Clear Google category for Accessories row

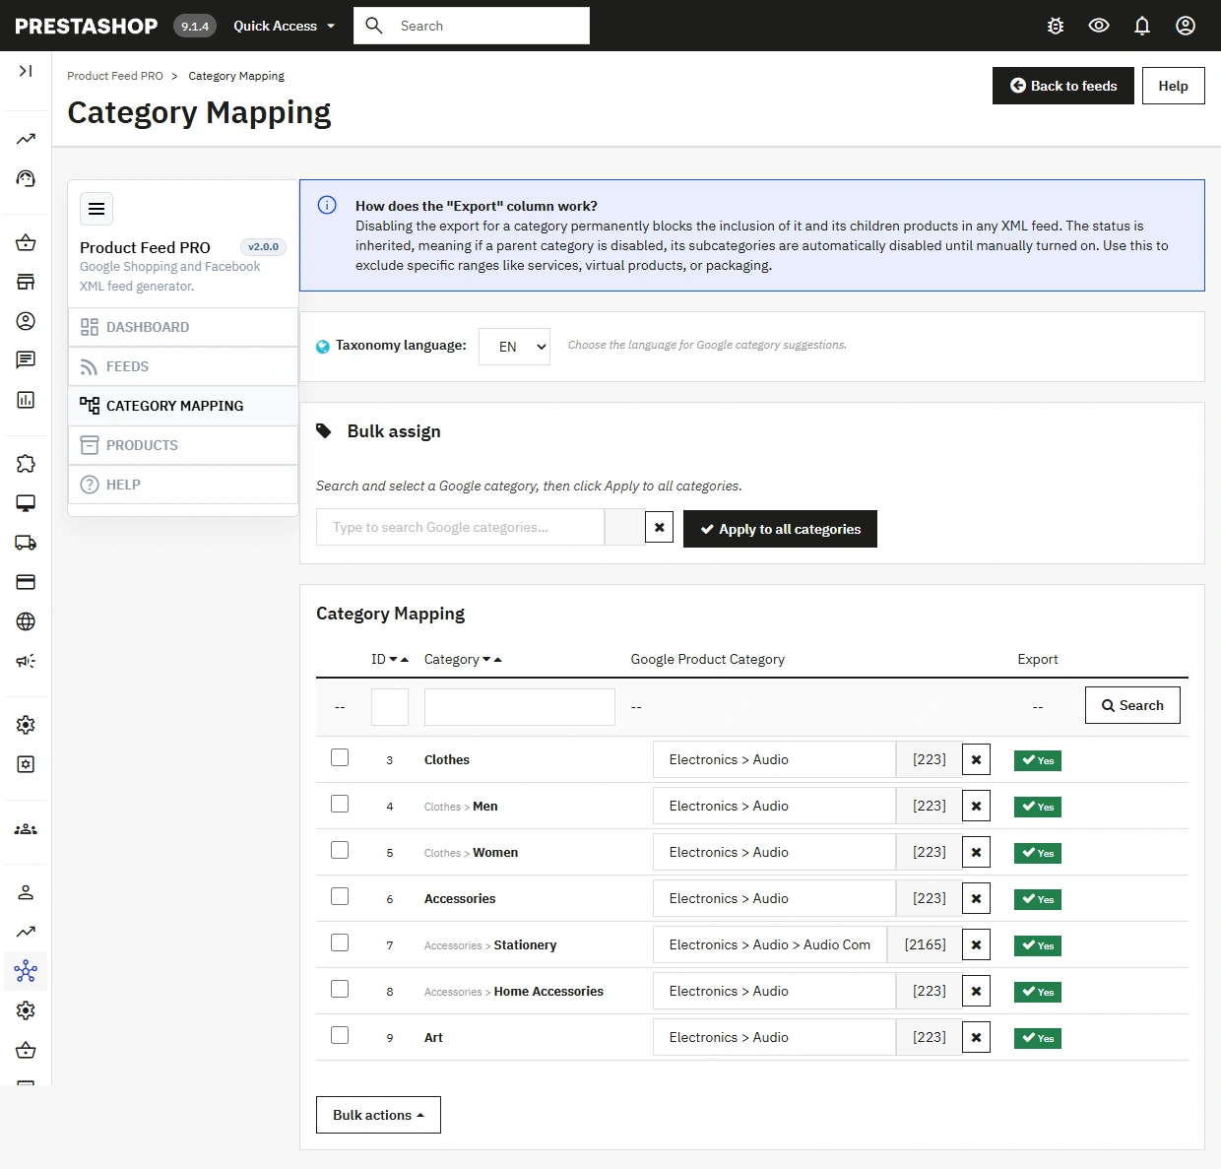[976, 898]
